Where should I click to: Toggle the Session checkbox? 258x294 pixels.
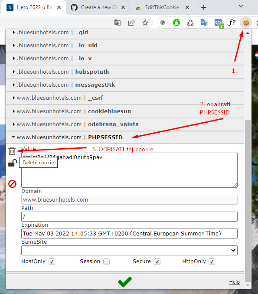tap(107, 261)
